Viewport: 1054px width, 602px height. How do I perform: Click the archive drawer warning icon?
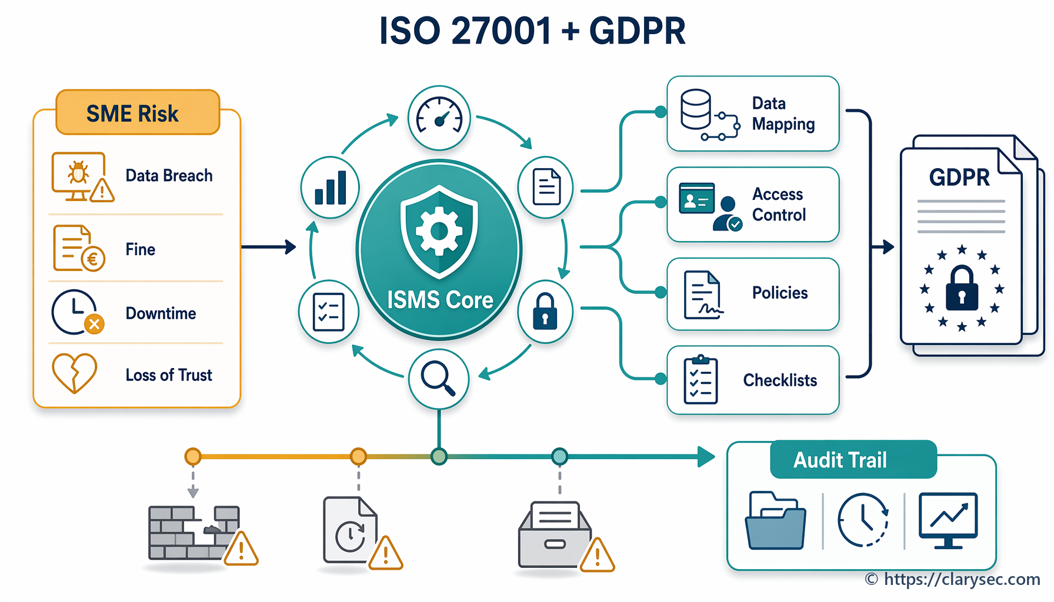pos(566,536)
